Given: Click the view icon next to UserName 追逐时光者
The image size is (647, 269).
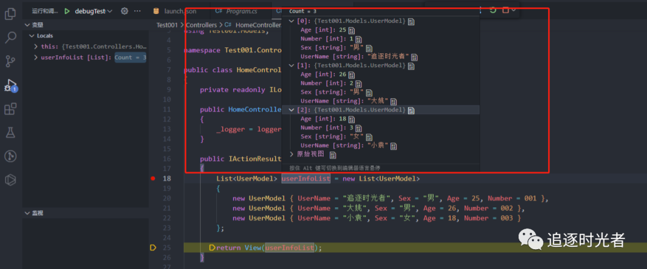Looking at the screenshot, I should tap(415, 58).
